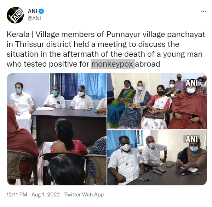Click the ANI watermark in top-right photo
This screenshot has height=207, width=212.
(x=191, y=83)
